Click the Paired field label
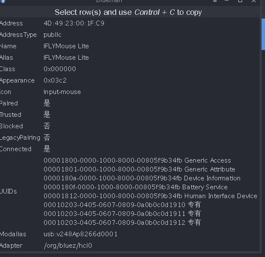Viewport: 265px width, 257px height. [x=9, y=103]
